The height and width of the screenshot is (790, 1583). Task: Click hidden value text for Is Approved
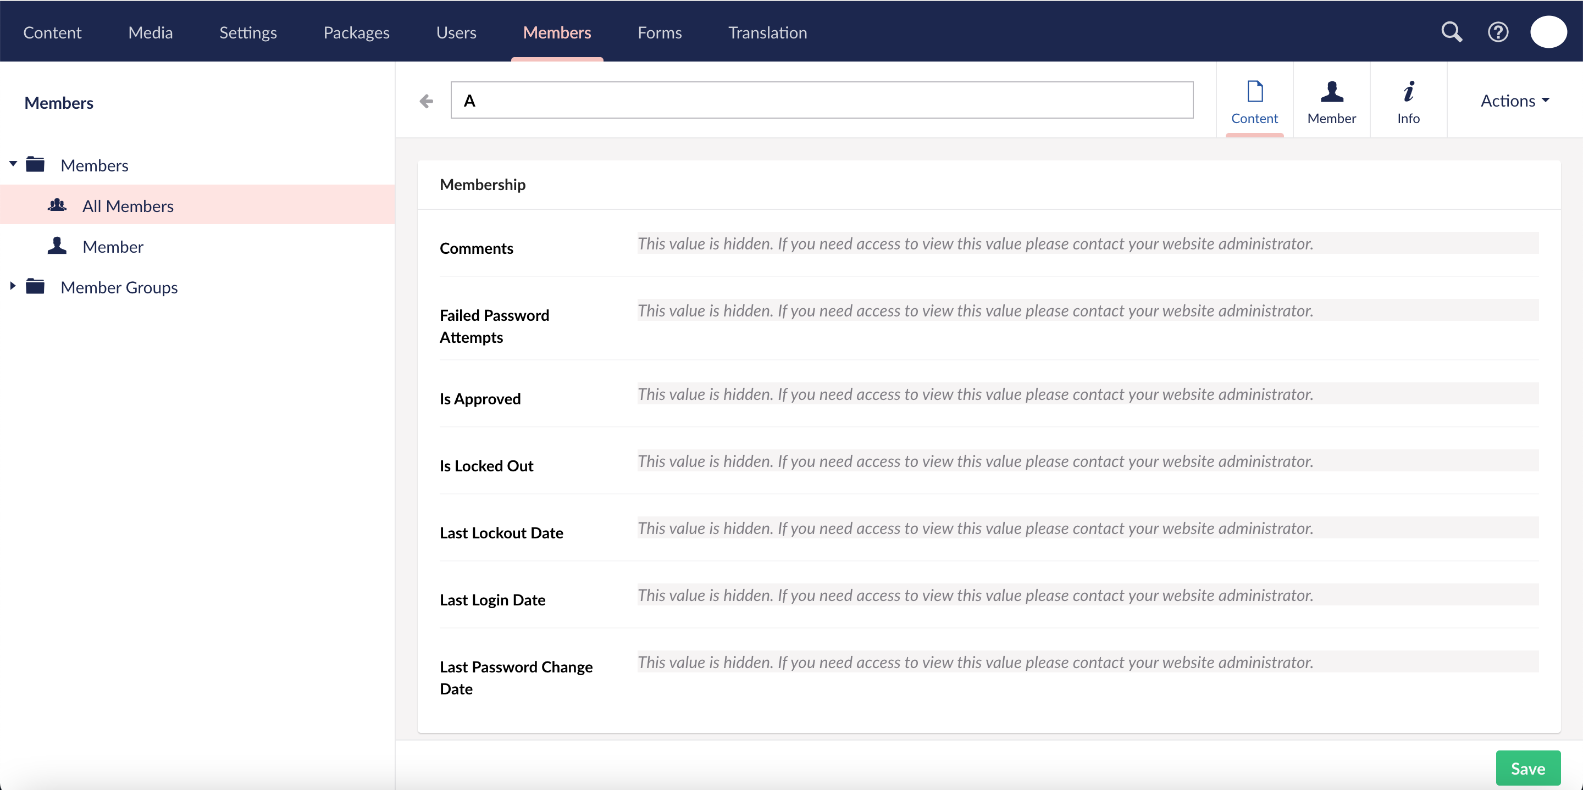975,394
